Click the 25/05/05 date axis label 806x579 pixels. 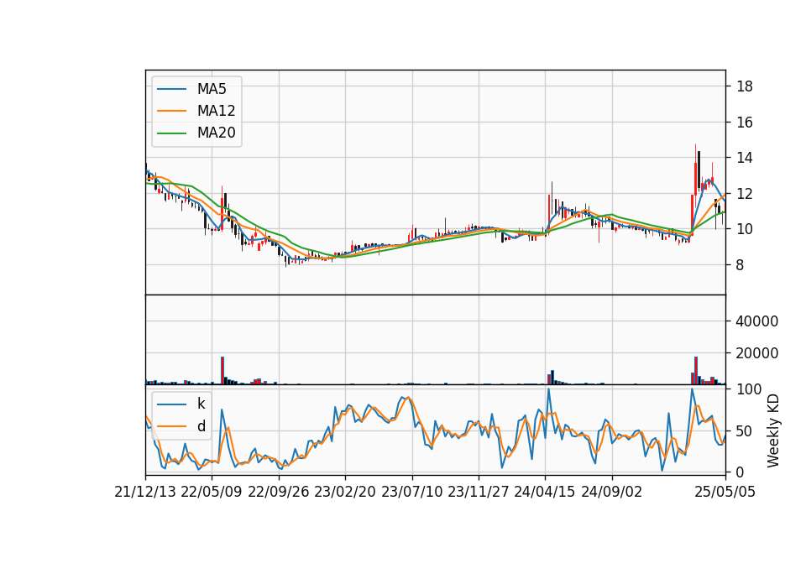(725, 492)
